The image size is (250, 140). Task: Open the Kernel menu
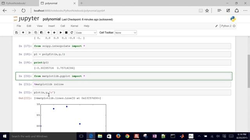tap(75, 26)
